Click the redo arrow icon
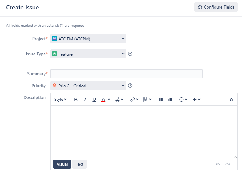The height and width of the screenshot is (172, 242). pyautogui.click(x=227, y=164)
